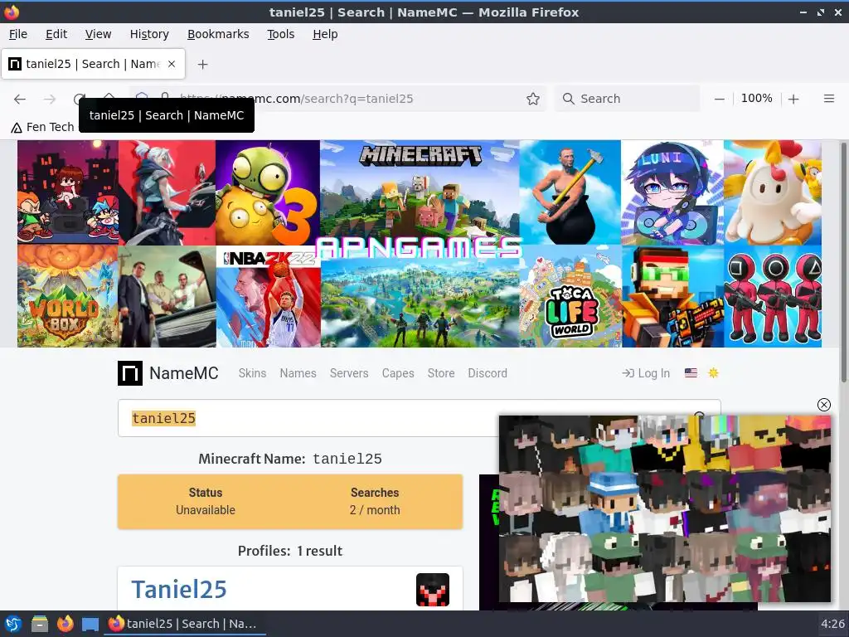Click the forward navigation arrow
The height and width of the screenshot is (637, 849).
point(49,99)
